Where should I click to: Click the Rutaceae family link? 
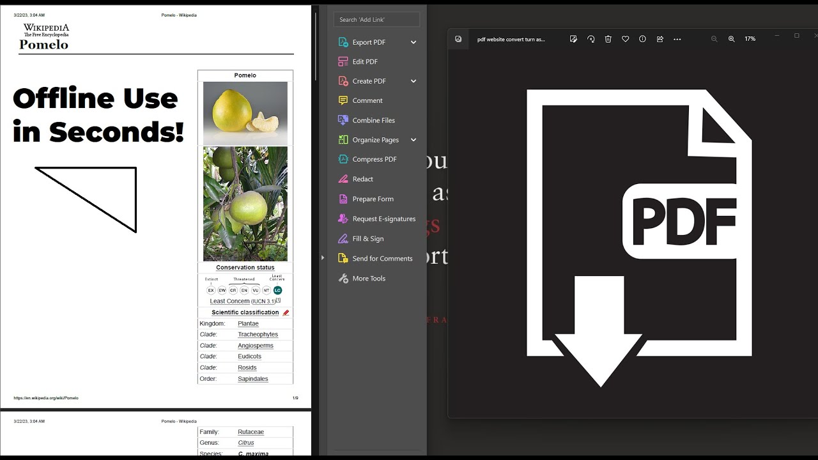251,432
